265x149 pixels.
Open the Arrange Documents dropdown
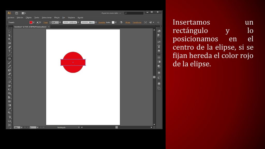[24, 13]
